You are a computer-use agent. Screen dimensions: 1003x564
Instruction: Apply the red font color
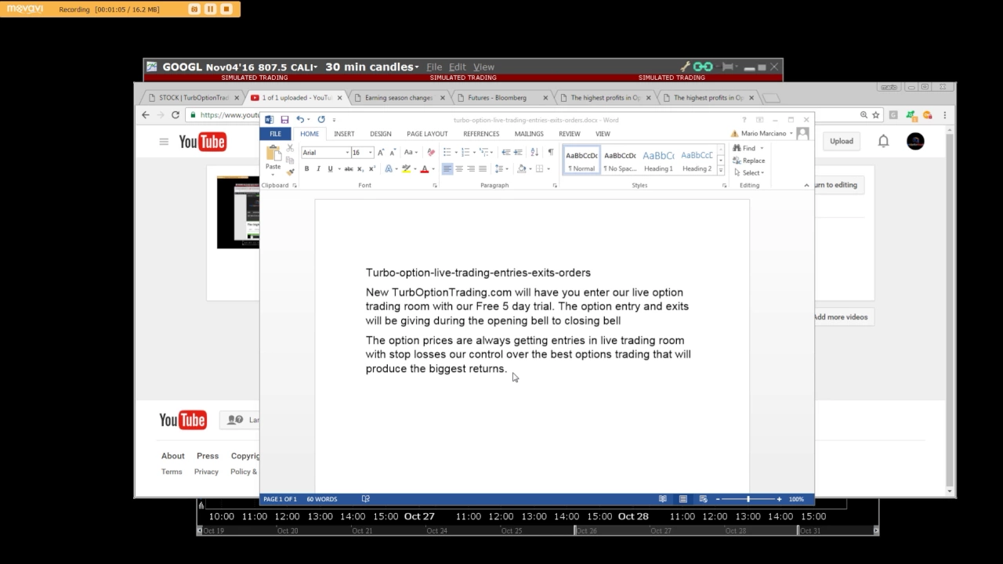coord(424,168)
